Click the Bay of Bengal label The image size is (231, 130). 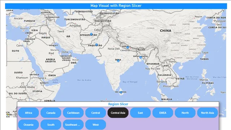(x=130, y=82)
